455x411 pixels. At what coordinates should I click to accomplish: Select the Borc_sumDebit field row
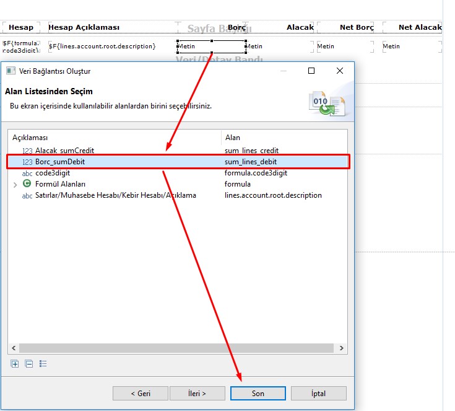(124, 162)
